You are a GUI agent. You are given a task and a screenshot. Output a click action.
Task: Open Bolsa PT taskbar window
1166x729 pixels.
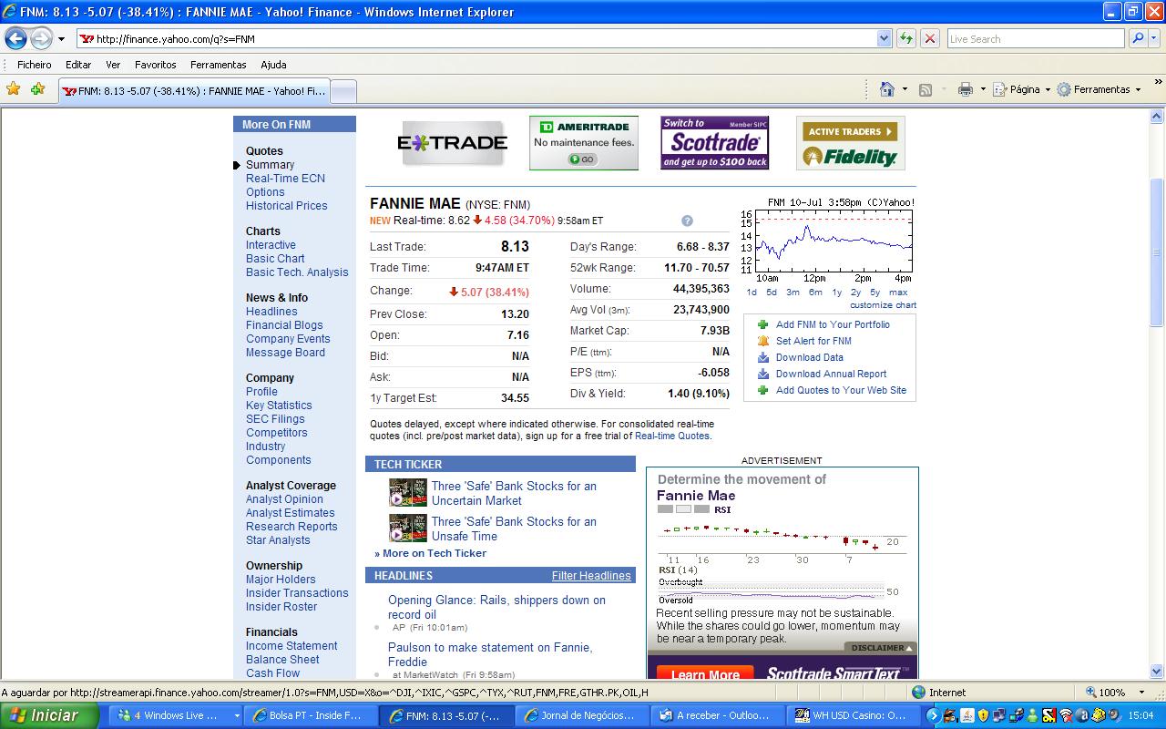(x=309, y=715)
